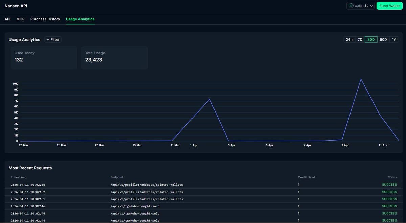Click timestamp 2026-04-11 20:02:45
This screenshot has width=406, height=223.
tap(28, 213)
